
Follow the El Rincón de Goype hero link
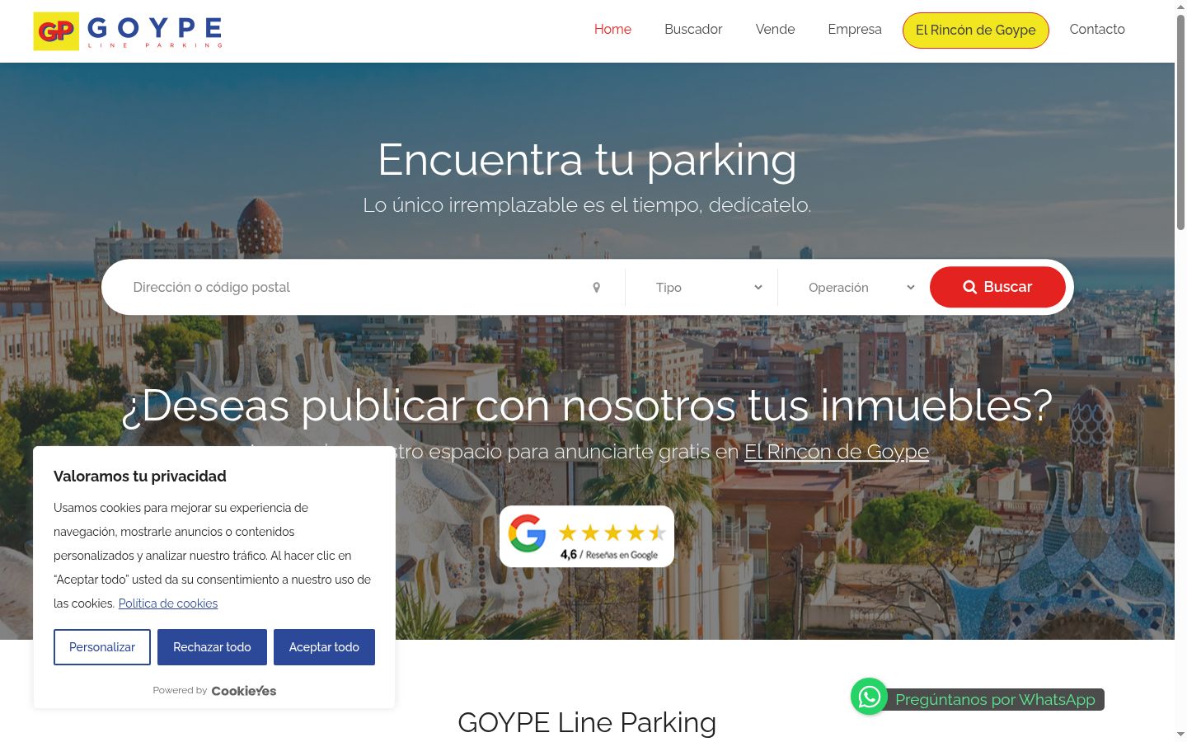[x=837, y=452]
